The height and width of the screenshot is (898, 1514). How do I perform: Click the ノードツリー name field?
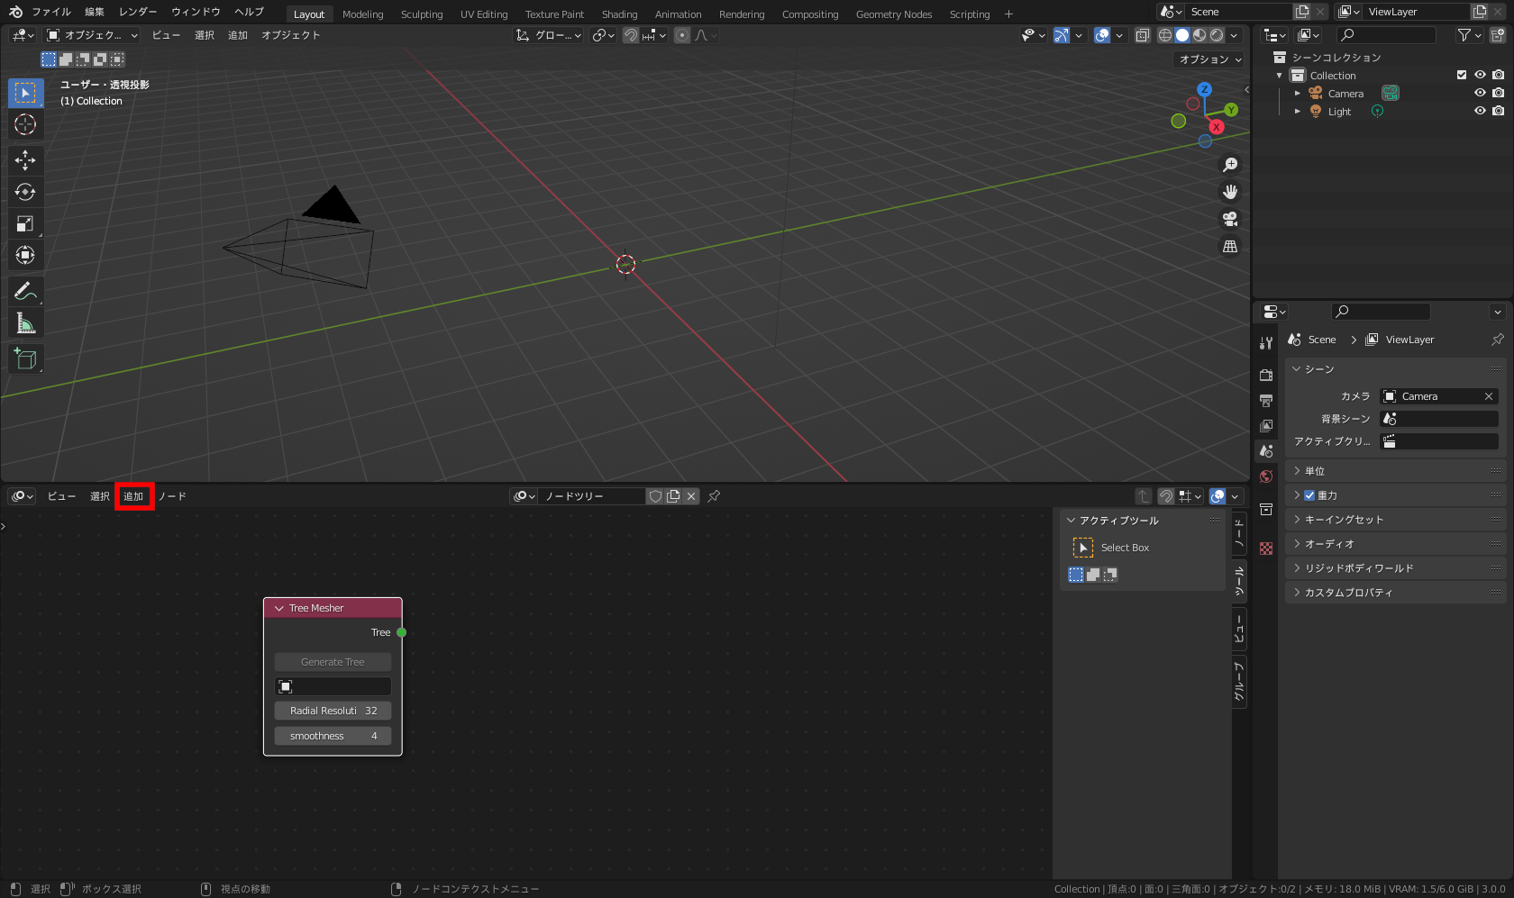click(591, 496)
